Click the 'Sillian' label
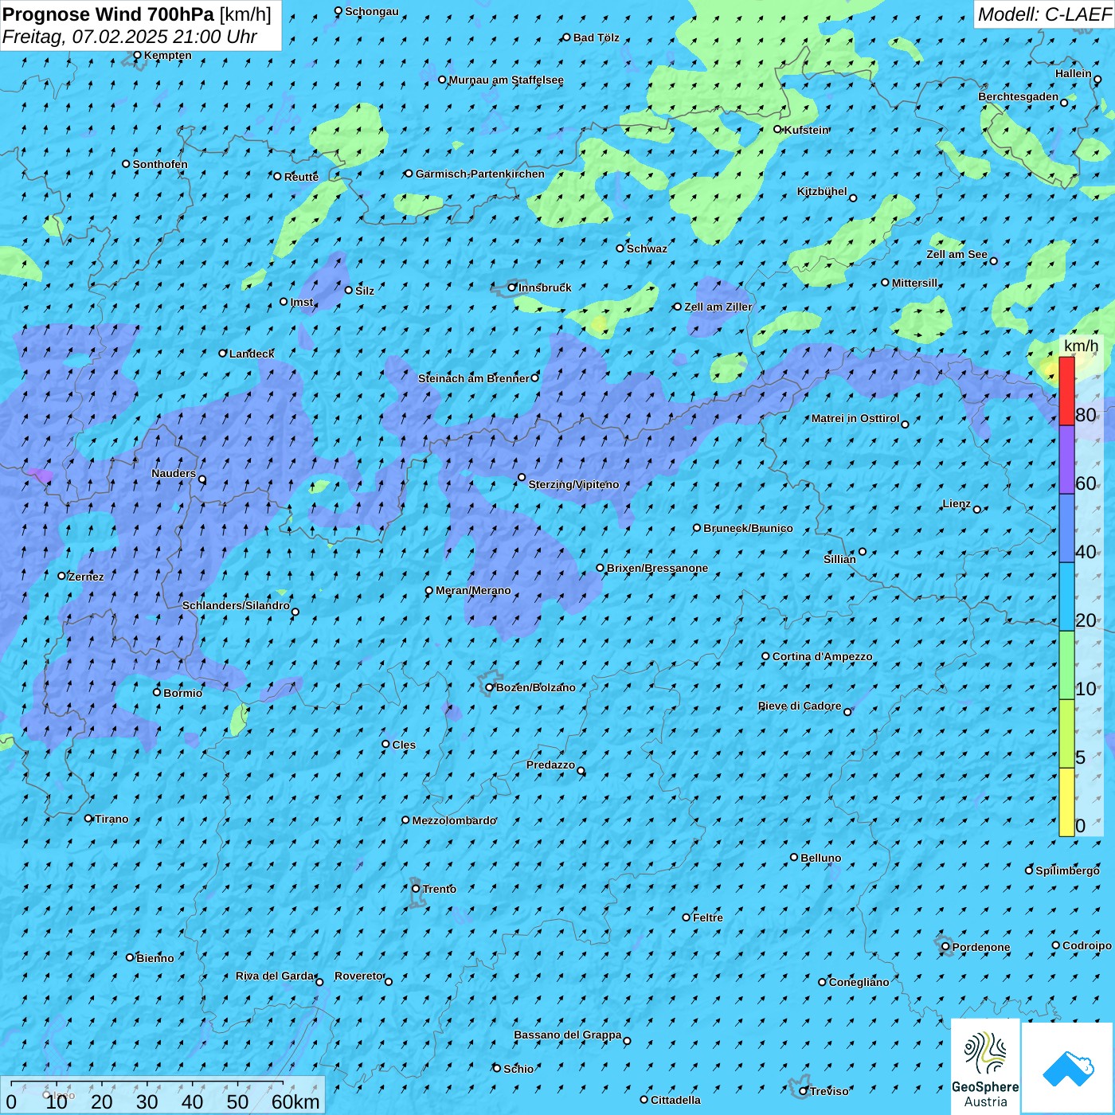This screenshot has height=1115, width=1115. pos(840,559)
